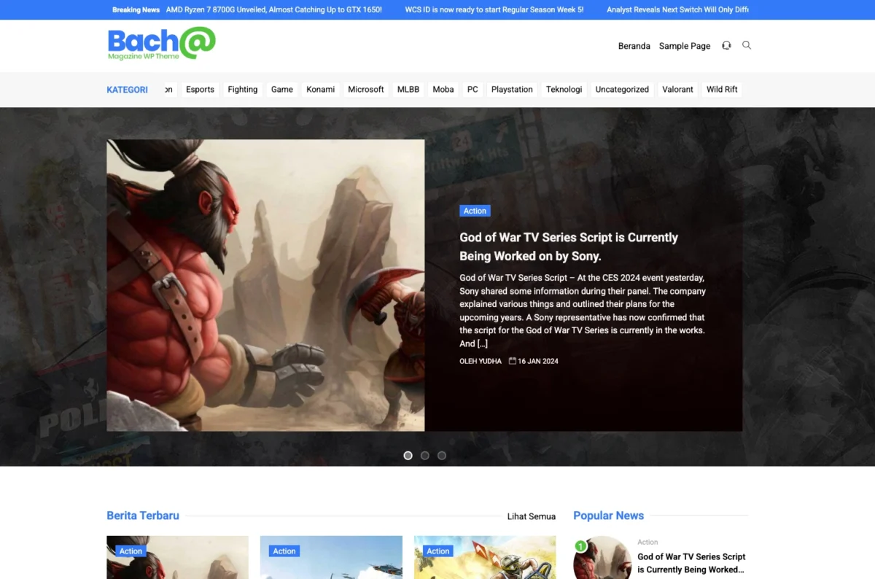Click the slider article excerpt paragraph
Viewport: 875px width, 579px height.
click(583, 311)
